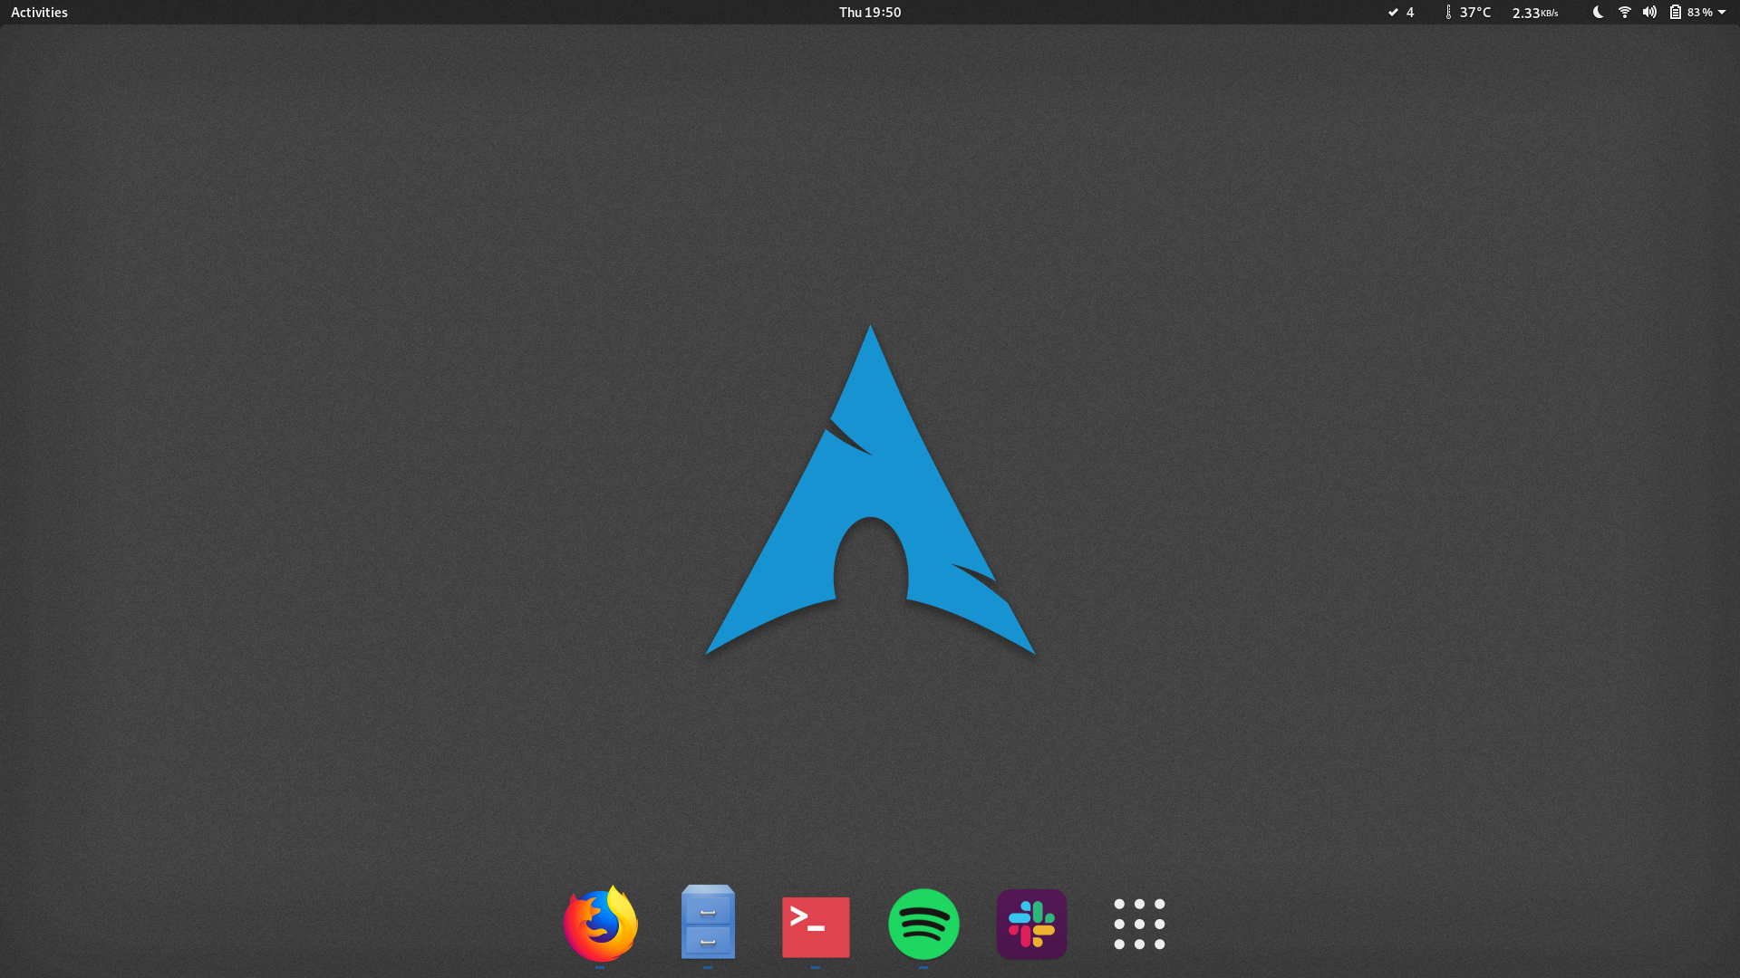Open the Thu 19:50 clock menu
The width and height of the screenshot is (1740, 978).
[869, 12]
